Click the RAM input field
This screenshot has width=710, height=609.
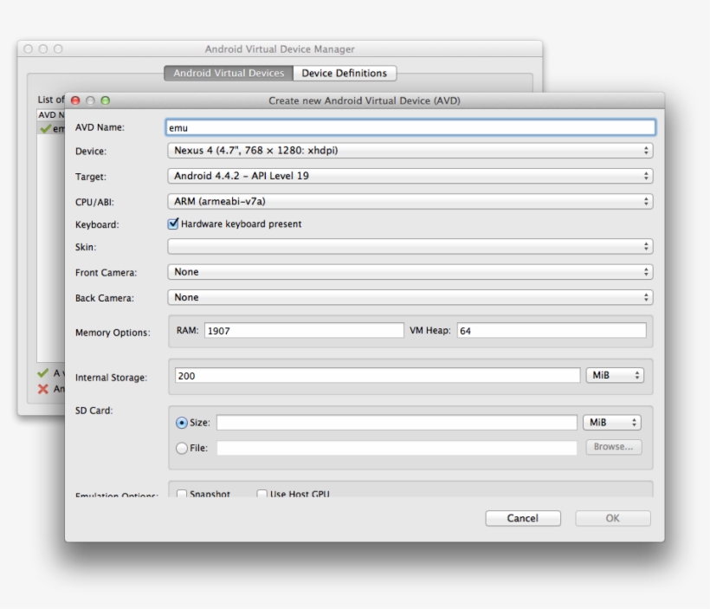(x=303, y=330)
